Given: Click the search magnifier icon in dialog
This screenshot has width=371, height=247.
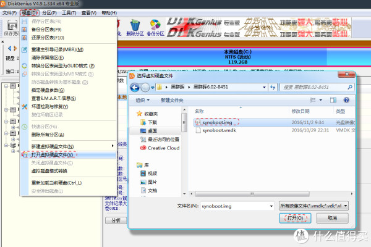Looking at the screenshot, I should pyautogui.click(x=350, y=87).
